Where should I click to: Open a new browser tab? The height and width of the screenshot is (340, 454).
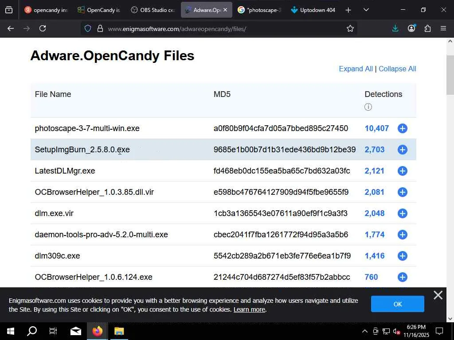(x=348, y=10)
